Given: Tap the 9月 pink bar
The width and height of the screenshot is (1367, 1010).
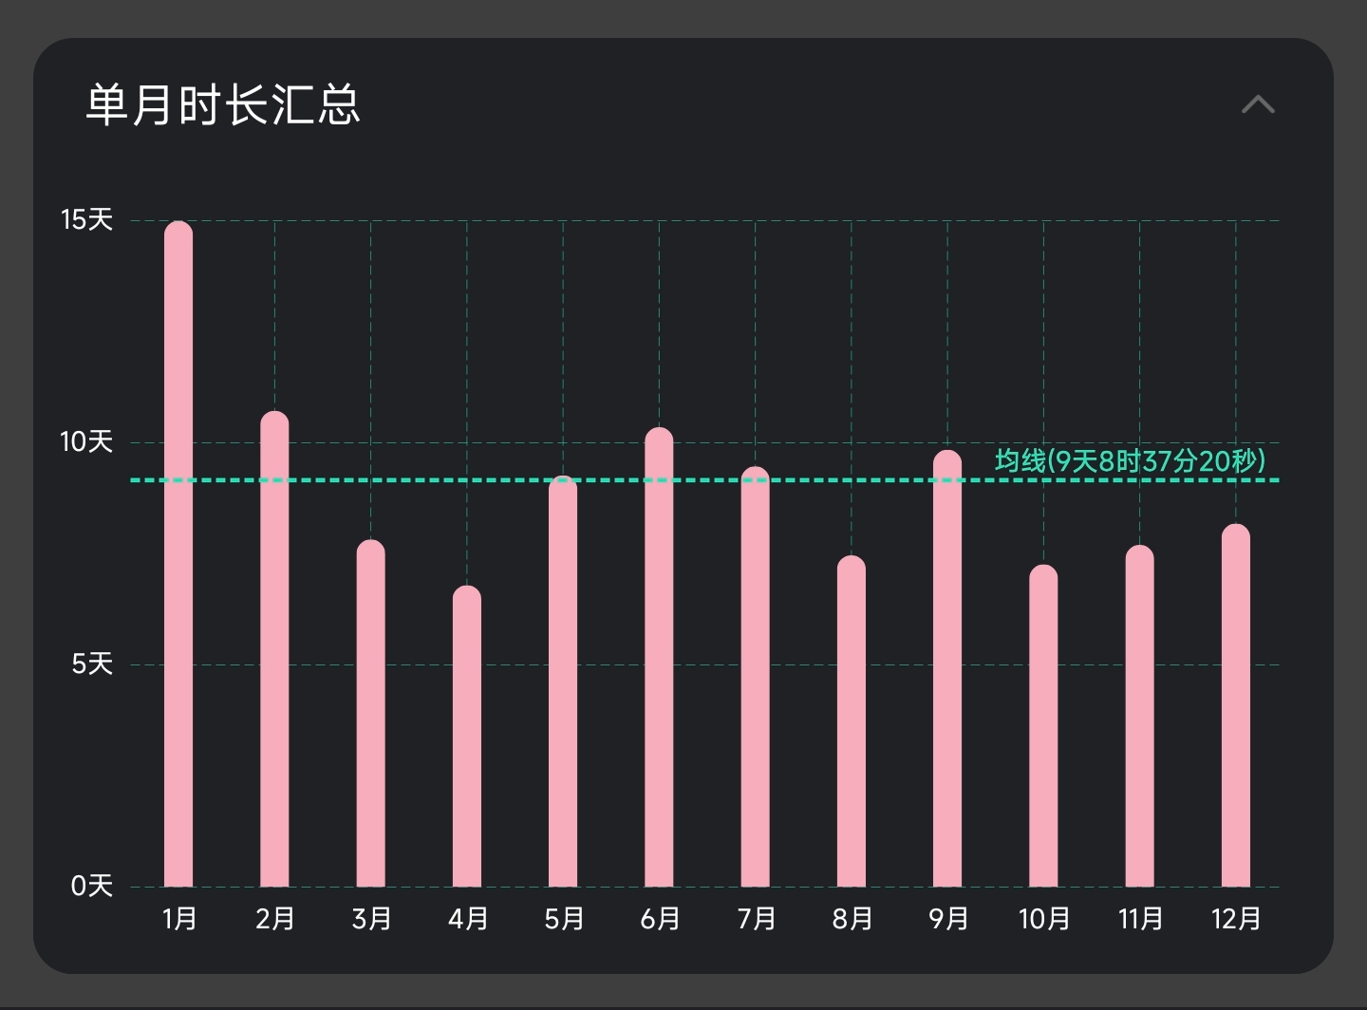Looking at the screenshot, I should (947, 669).
